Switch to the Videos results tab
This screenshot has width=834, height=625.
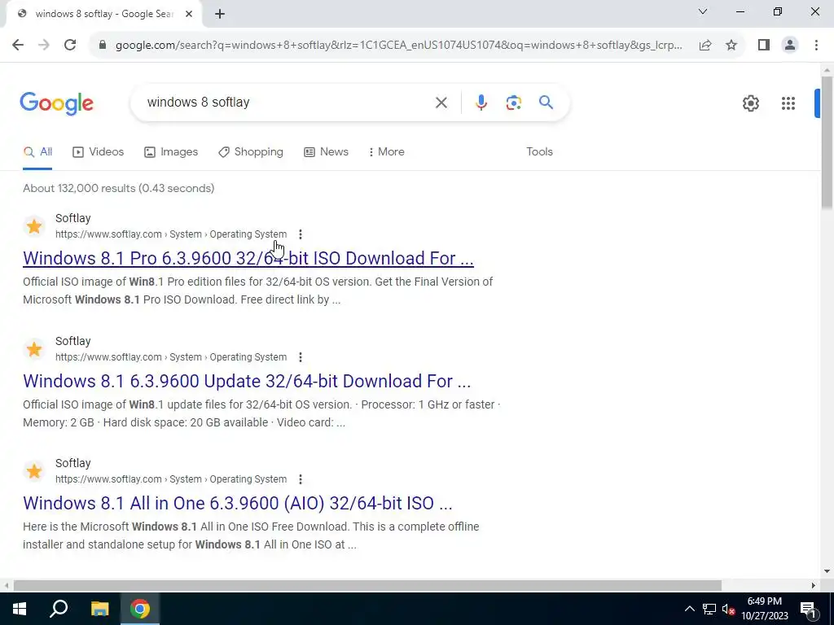[99, 152]
